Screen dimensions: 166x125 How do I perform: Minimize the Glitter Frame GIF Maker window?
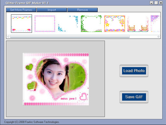(151, 3)
